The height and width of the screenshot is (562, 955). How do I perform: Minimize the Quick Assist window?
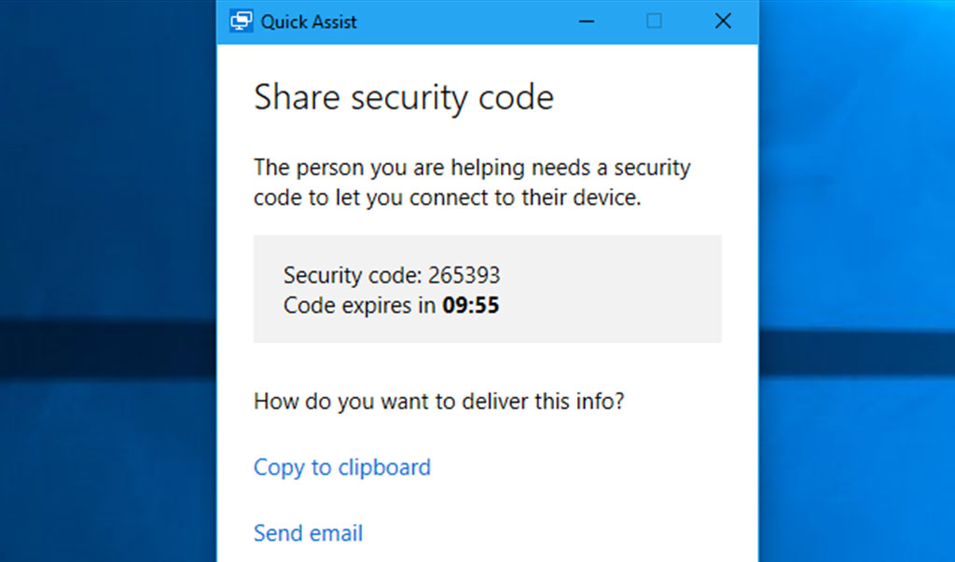click(586, 21)
